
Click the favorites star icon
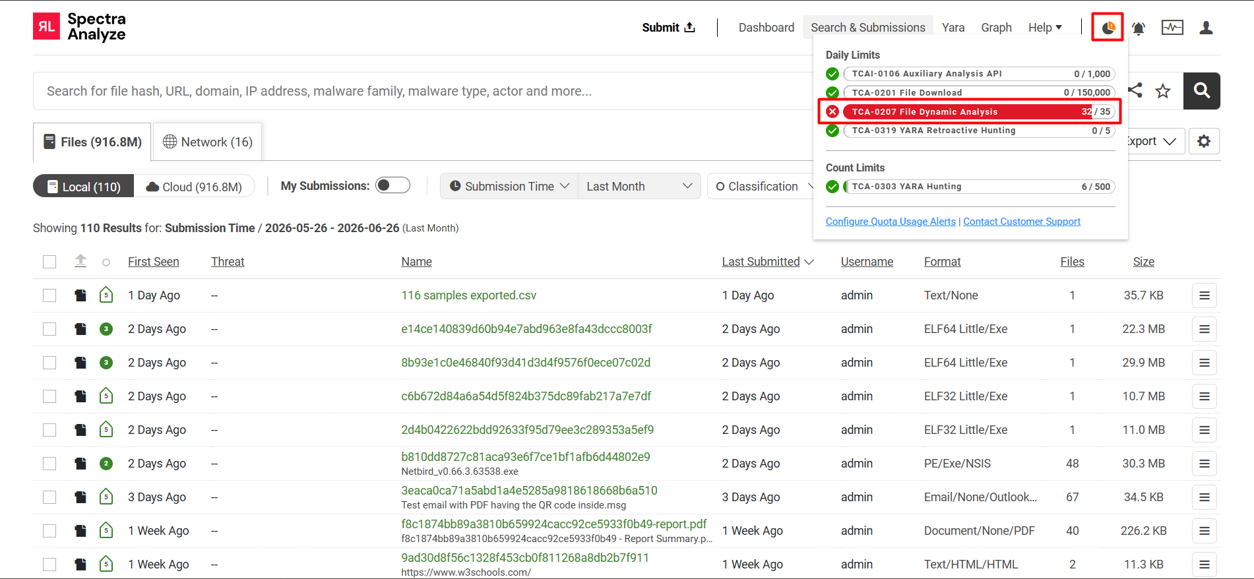click(x=1163, y=91)
